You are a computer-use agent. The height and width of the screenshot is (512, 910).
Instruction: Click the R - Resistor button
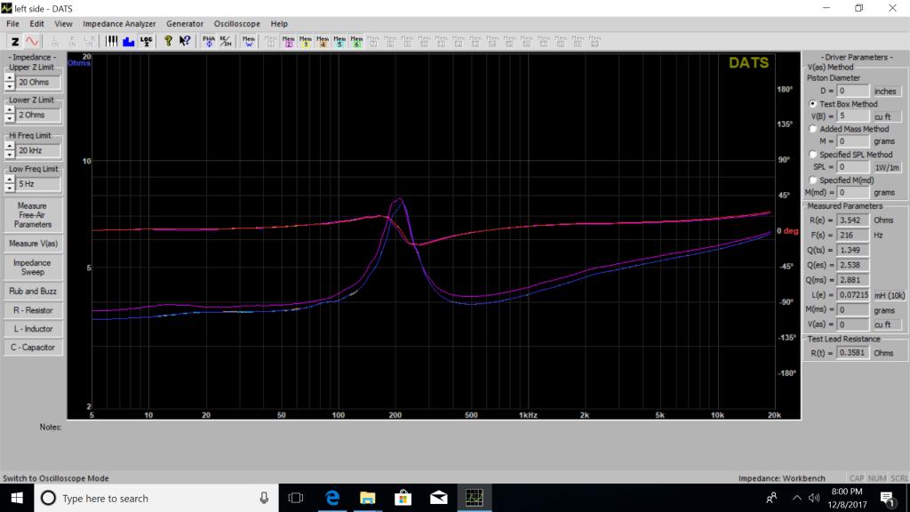click(33, 310)
